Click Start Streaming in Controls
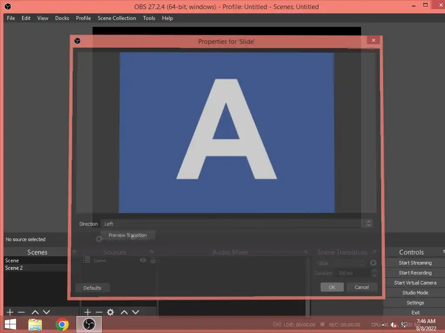Screen dimensions: 445x333 [415, 263]
